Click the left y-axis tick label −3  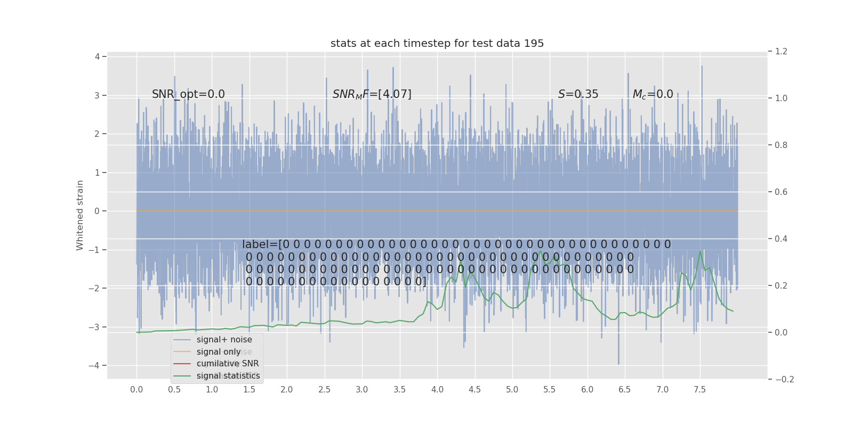pos(94,327)
